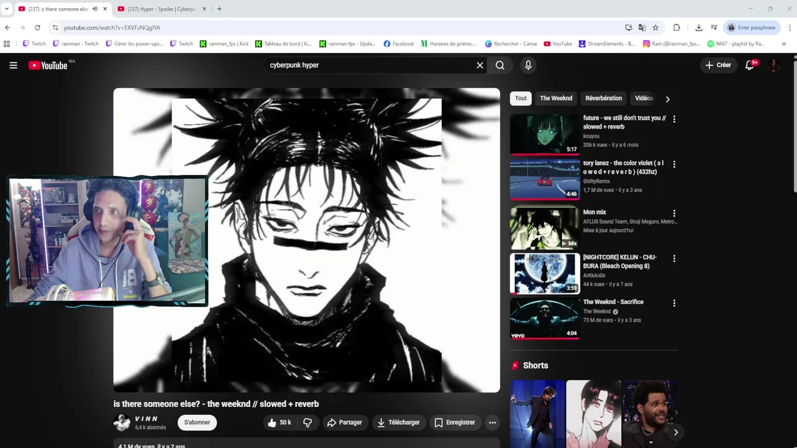Click the translate page icon
Image resolution: width=797 pixels, height=448 pixels.
pos(642,27)
